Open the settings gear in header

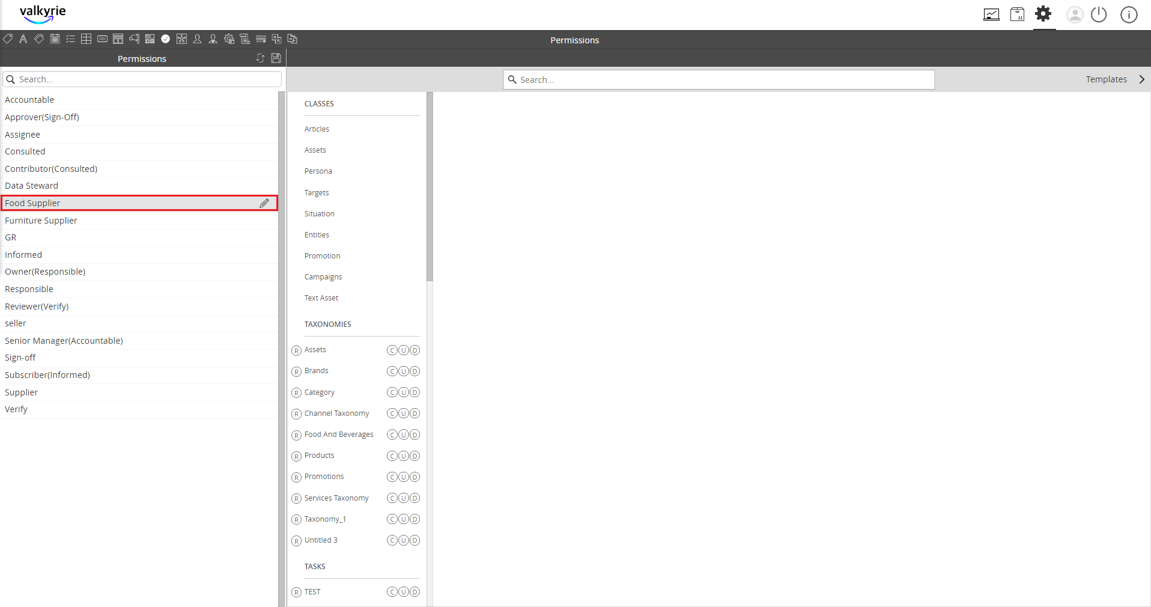1043,13
